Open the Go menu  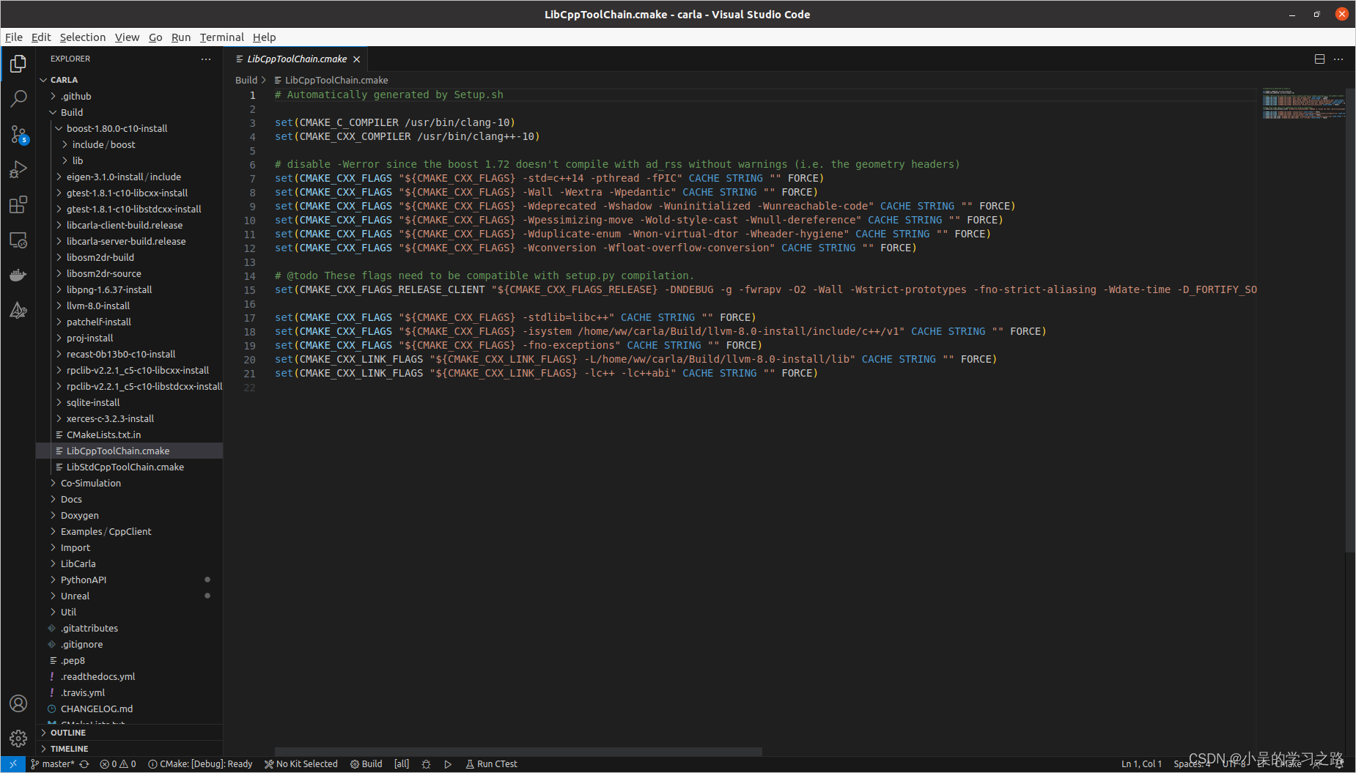(x=155, y=37)
